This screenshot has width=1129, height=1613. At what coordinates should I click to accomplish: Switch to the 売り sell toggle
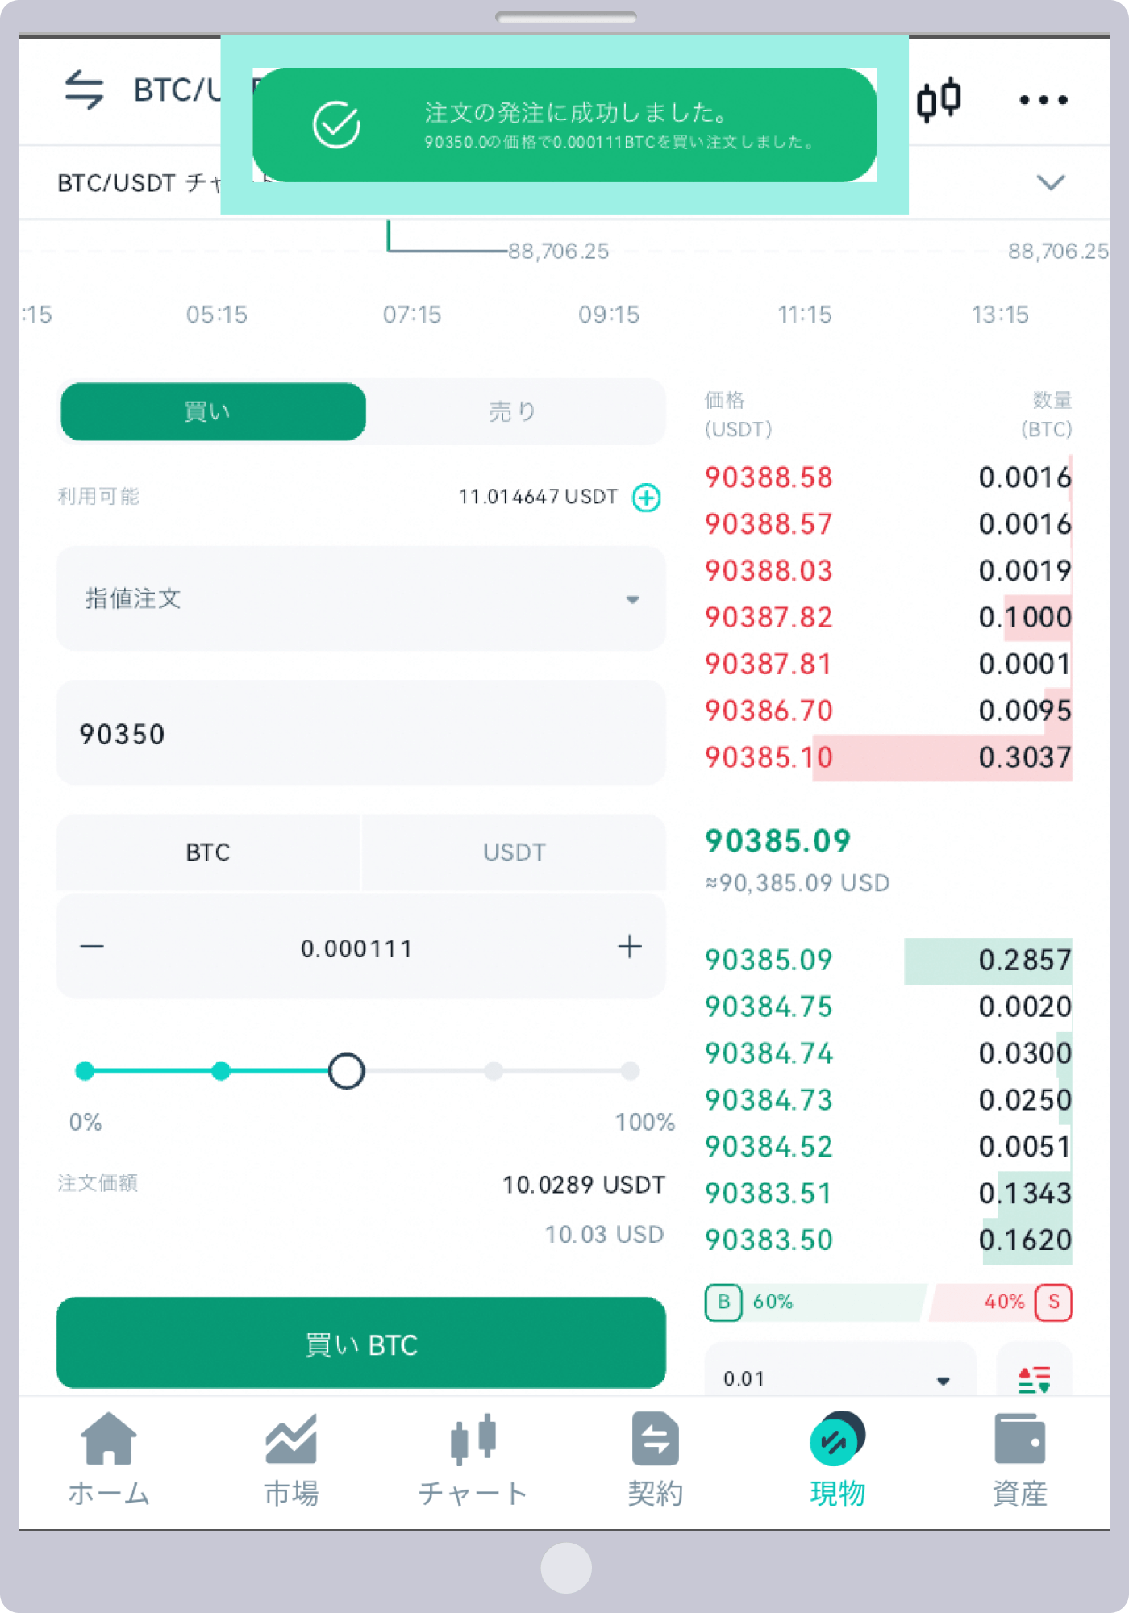point(513,411)
